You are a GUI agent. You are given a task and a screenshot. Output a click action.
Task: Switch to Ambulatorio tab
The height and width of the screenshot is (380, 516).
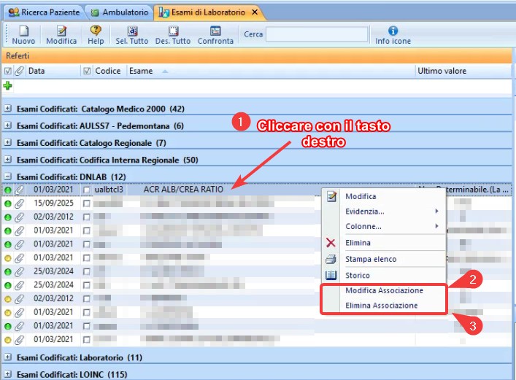(120, 12)
